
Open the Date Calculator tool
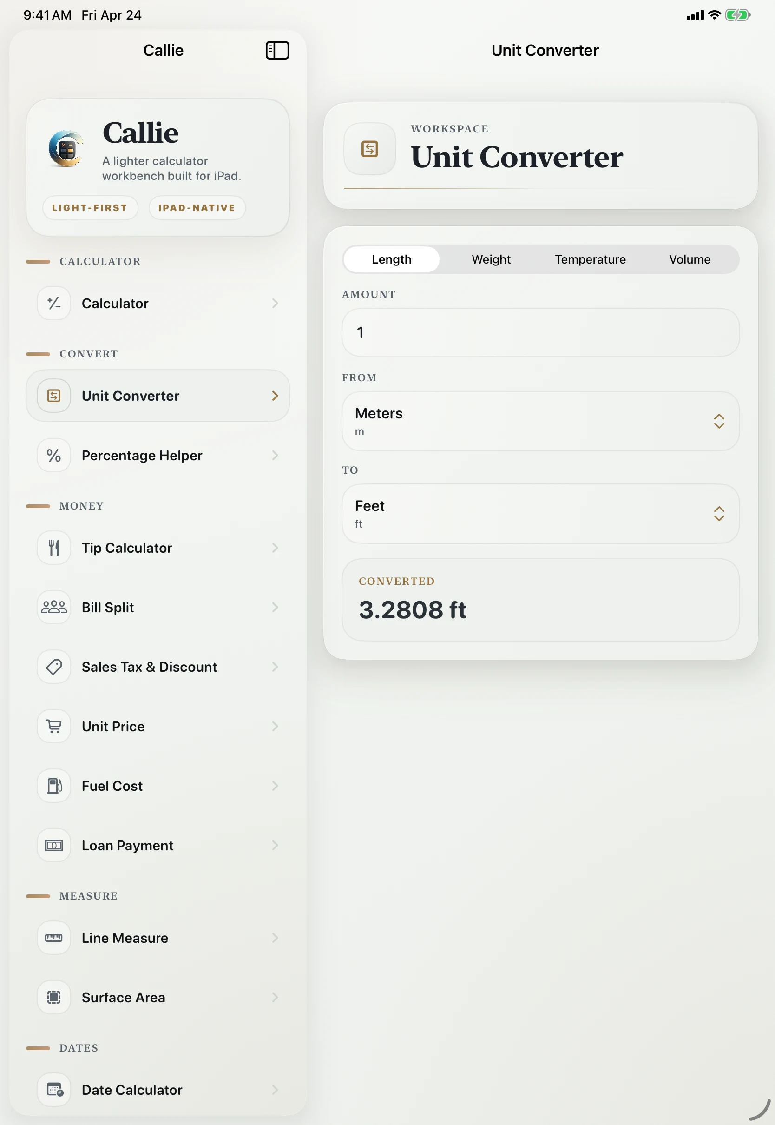pos(158,1090)
